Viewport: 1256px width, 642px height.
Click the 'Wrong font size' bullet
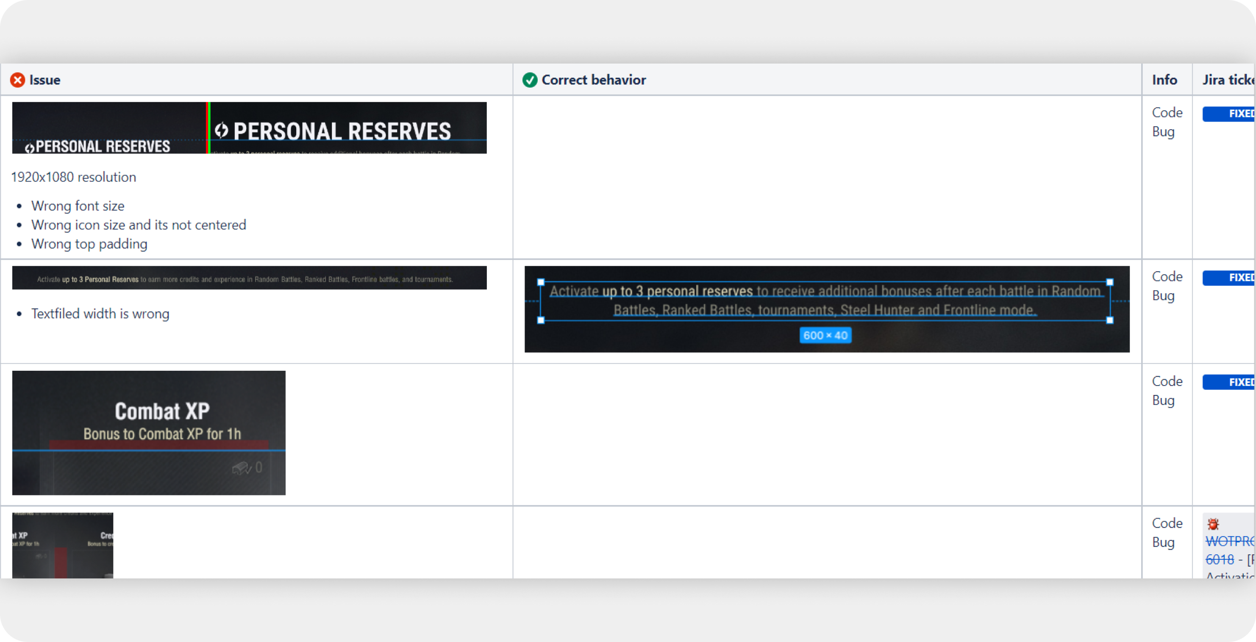pos(78,206)
